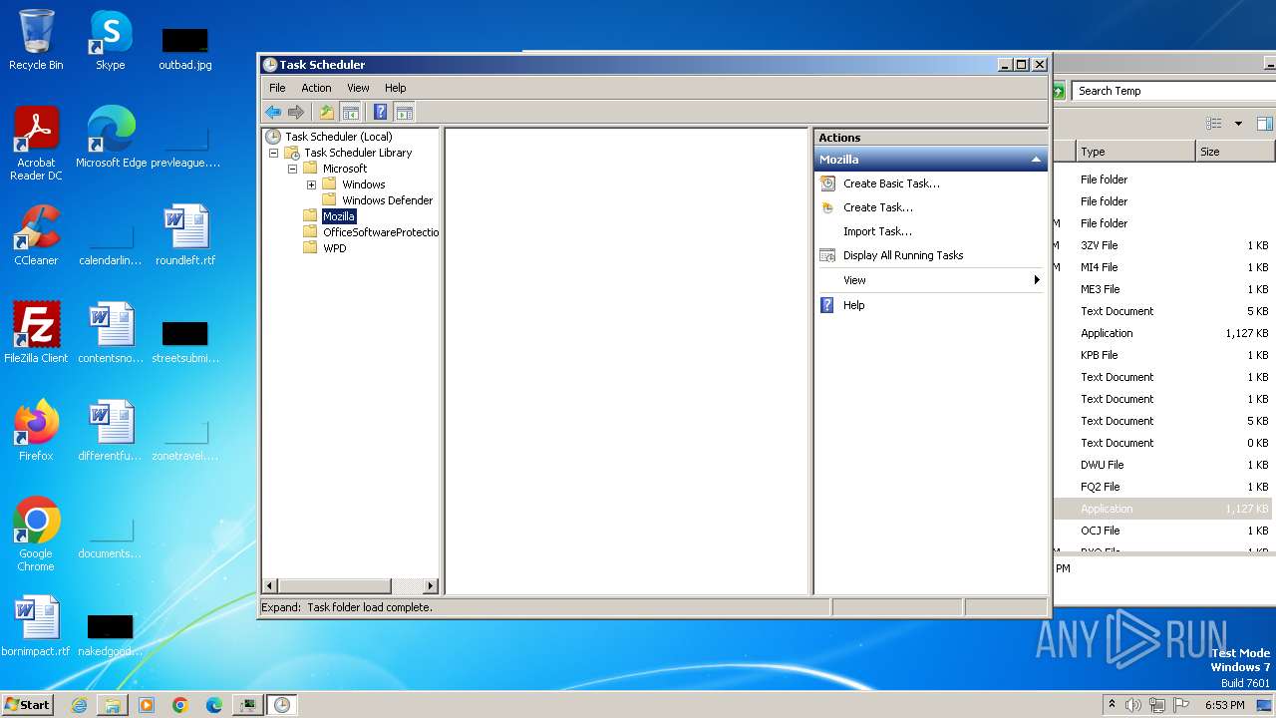Open the view options dropdown in Explorer window

(x=1238, y=124)
